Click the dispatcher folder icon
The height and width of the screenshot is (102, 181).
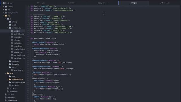10,64
